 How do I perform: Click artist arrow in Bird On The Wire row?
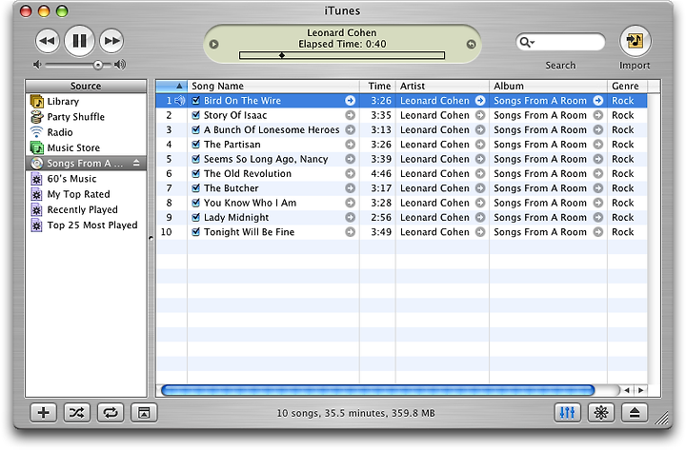(480, 101)
